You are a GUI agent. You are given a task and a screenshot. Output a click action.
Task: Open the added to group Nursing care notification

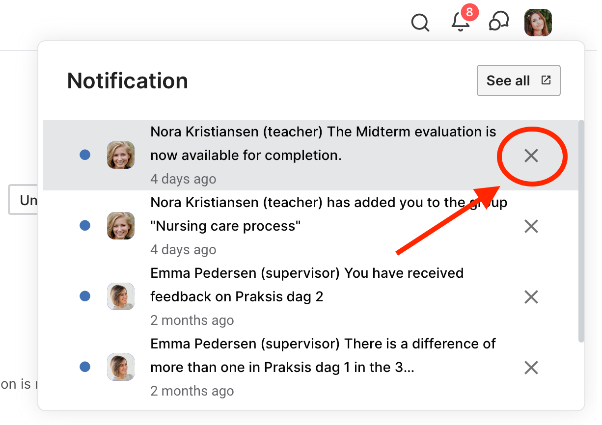[328, 214]
